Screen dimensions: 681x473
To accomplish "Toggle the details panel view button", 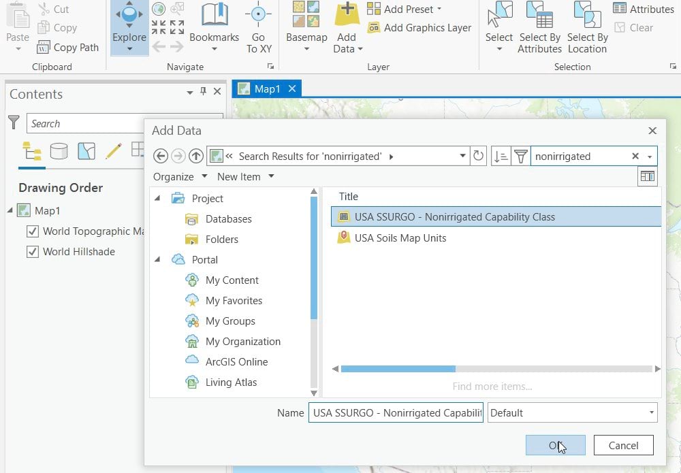I will (x=647, y=177).
